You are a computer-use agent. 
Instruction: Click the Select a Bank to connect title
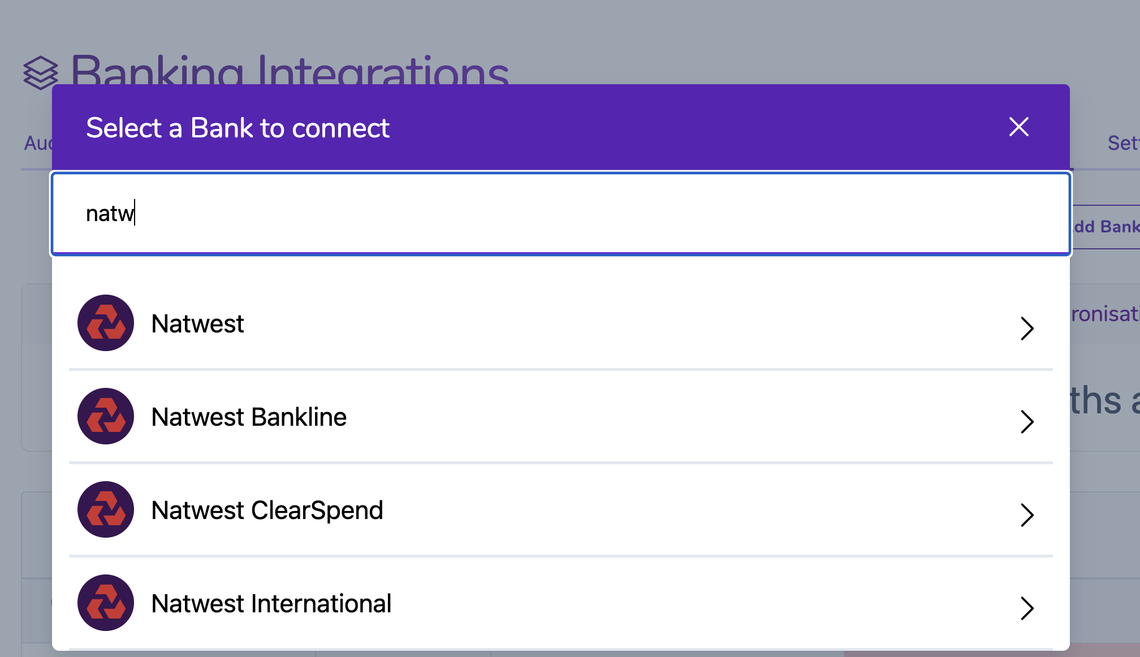coord(237,128)
